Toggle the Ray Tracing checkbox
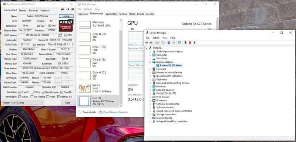This screenshot has width=296, height=142. click(32, 97)
